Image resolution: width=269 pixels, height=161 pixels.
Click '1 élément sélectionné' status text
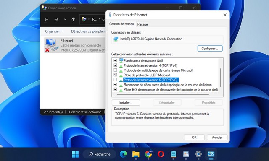tap(85, 112)
